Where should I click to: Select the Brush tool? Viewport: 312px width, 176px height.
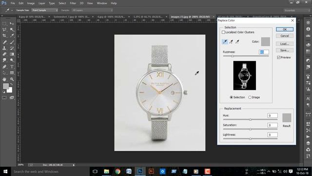pos(12,42)
